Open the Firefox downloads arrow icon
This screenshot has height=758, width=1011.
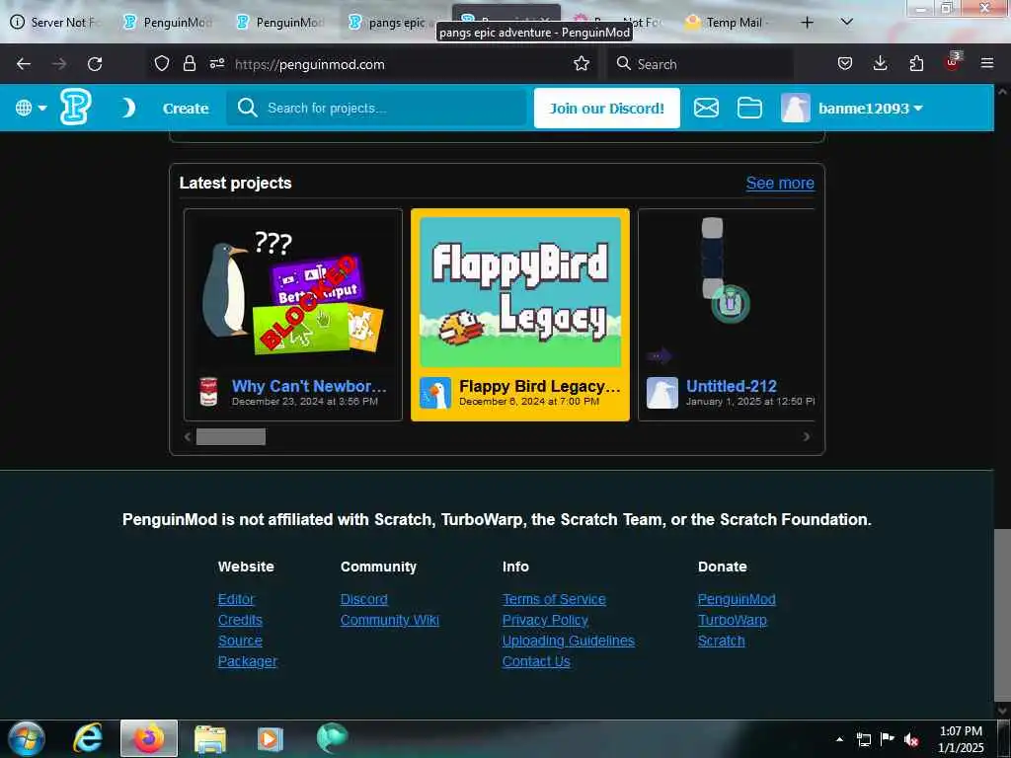point(880,64)
